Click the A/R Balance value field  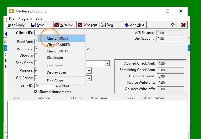click(170, 33)
